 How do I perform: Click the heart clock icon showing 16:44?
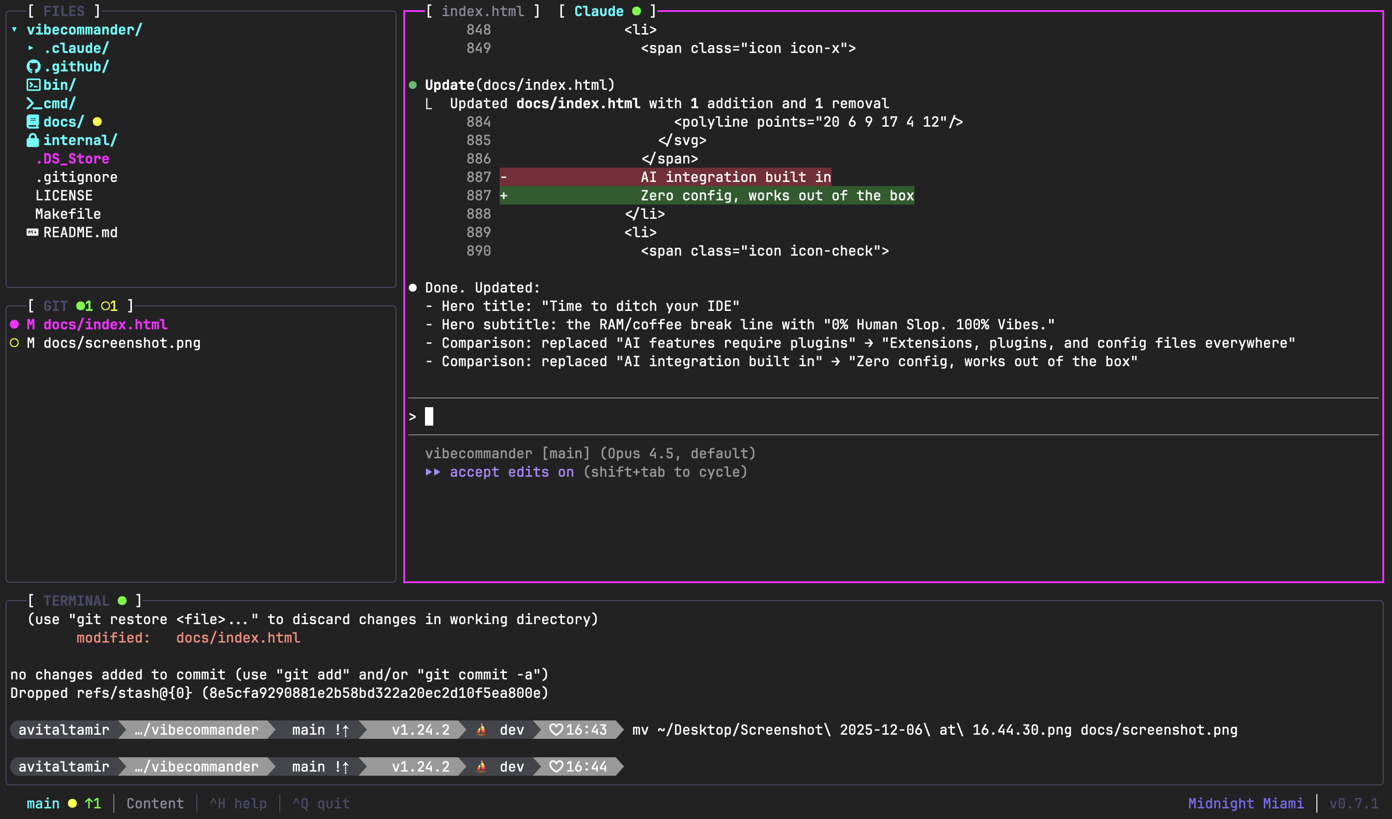[556, 766]
